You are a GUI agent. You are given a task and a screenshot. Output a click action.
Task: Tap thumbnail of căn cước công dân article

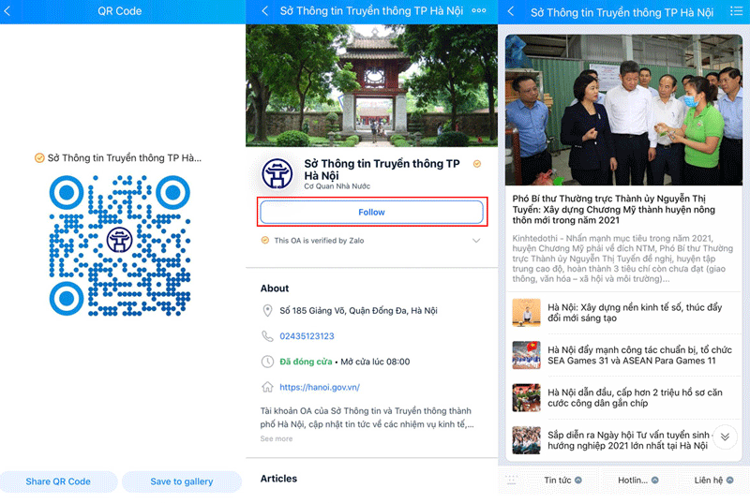pyautogui.click(x=526, y=397)
